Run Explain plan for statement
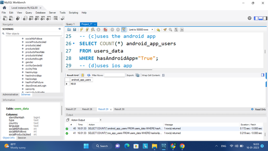Viewport: 268px width, 151px height. [93, 30]
